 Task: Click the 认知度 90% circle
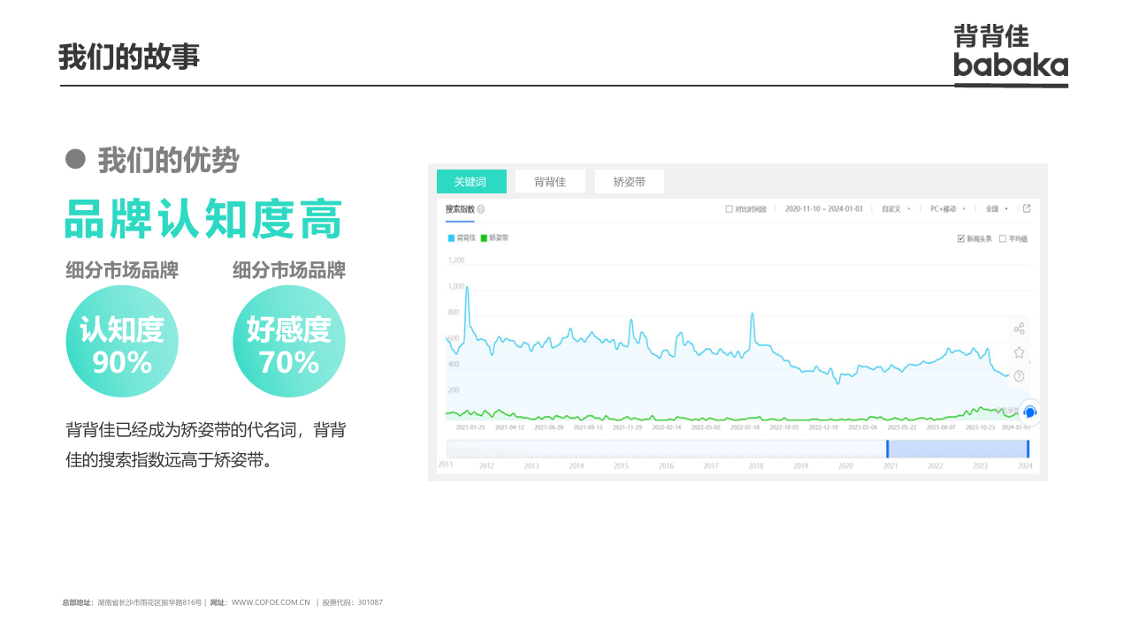[122, 341]
